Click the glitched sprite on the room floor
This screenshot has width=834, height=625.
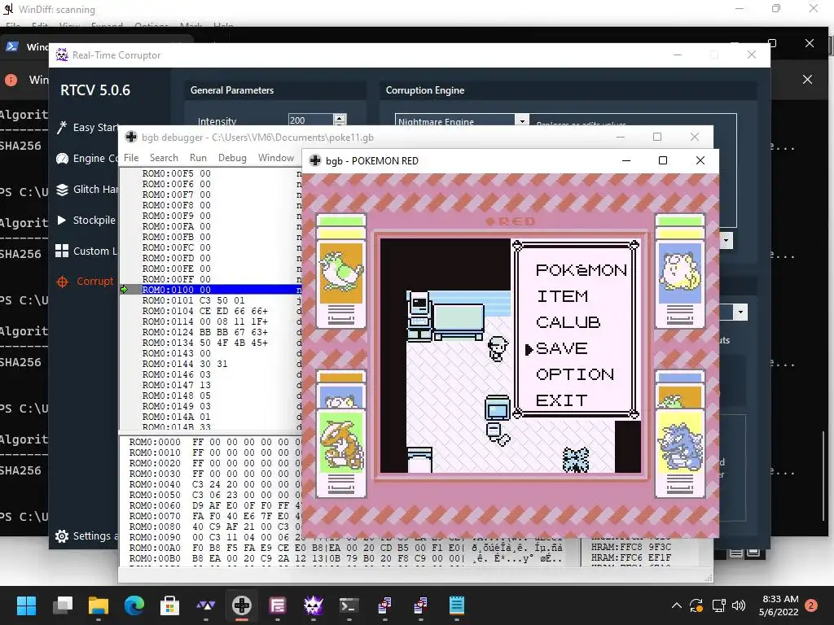[576, 460]
